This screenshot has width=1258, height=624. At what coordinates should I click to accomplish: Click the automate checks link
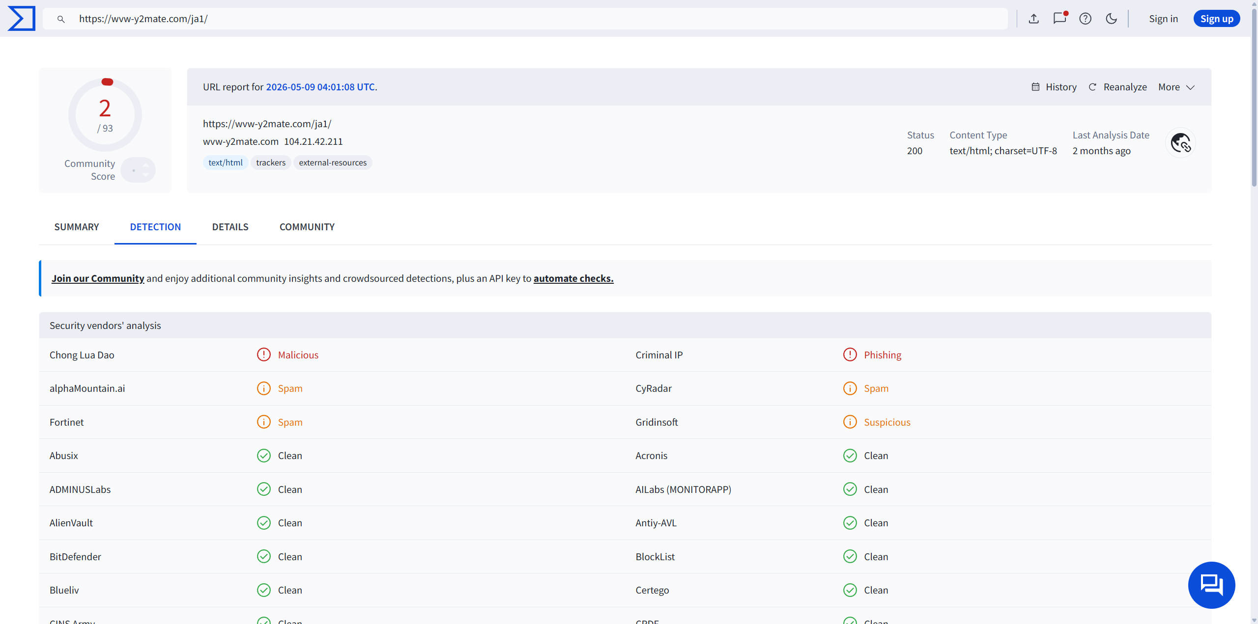pos(573,278)
